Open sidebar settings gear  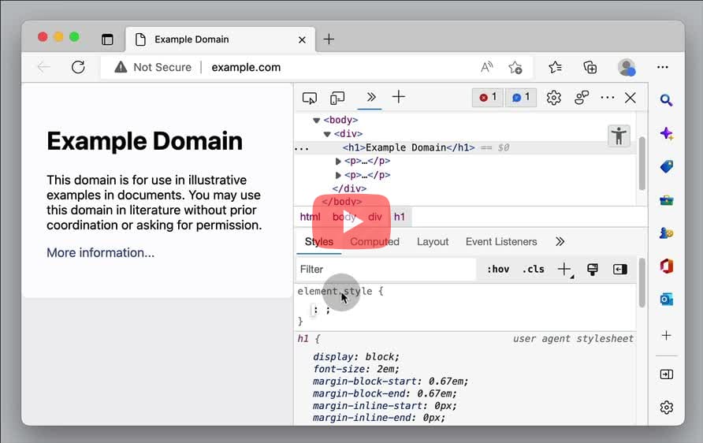point(666,408)
